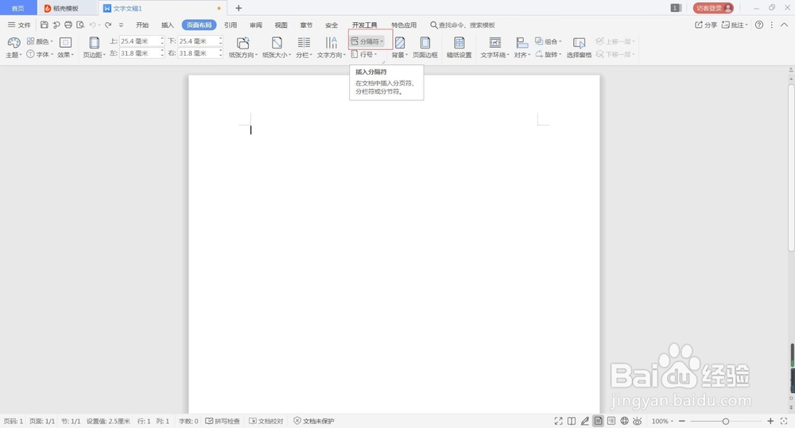Switch to outline view icon
Viewport: 795px width, 428px height.
pyautogui.click(x=611, y=421)
